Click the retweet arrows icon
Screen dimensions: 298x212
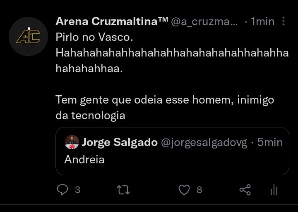pos(124,189)
